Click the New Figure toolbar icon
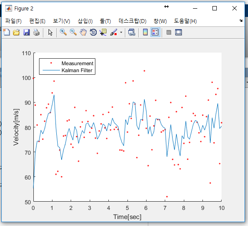Screen dimensions: 248x226 [x=7, y=32]
